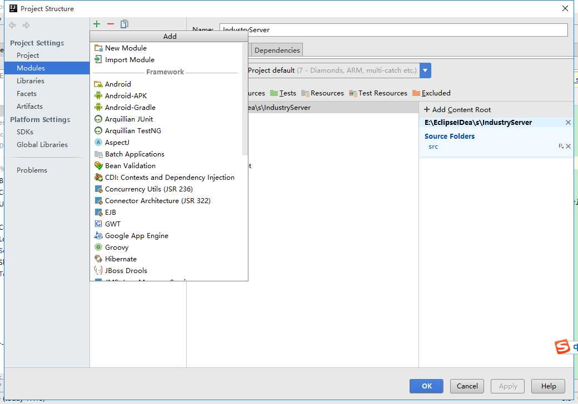The image size is (578, 404).
Task: Click the Google App Engine icon
Action: pyautogui.click(x=98, y=235)
